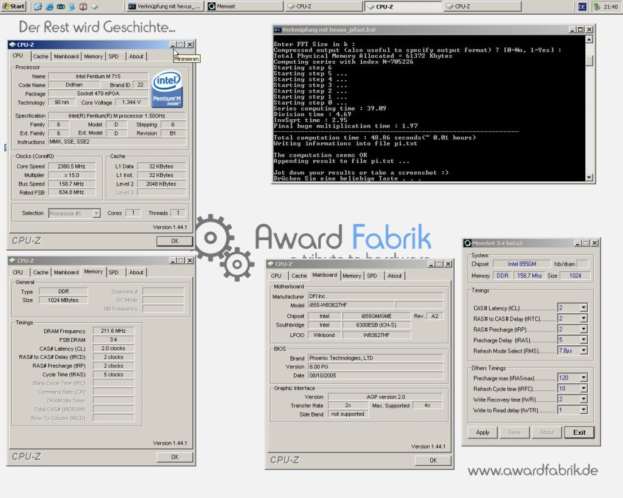Viewport: 623px width, 498px height.
Task: Open Memory tab in CPU-Z processor window
Action: point(93,57)
